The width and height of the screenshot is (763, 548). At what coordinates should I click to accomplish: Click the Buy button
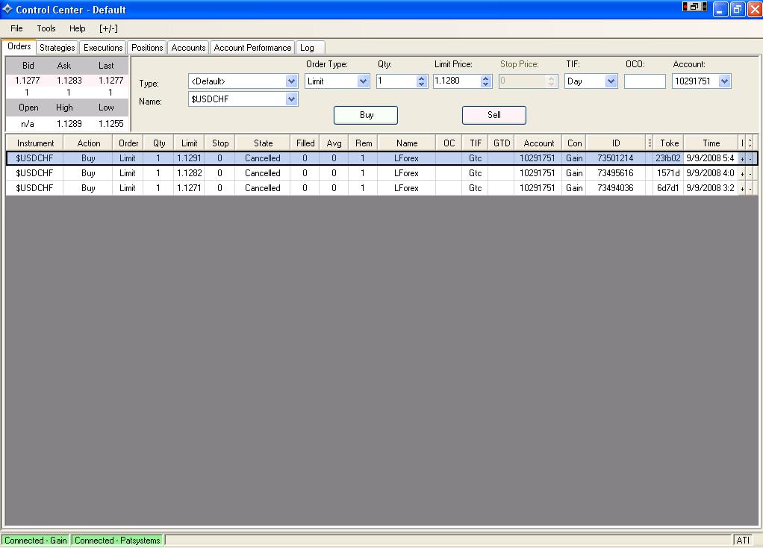pyautogui.click(x=366, y=115)
